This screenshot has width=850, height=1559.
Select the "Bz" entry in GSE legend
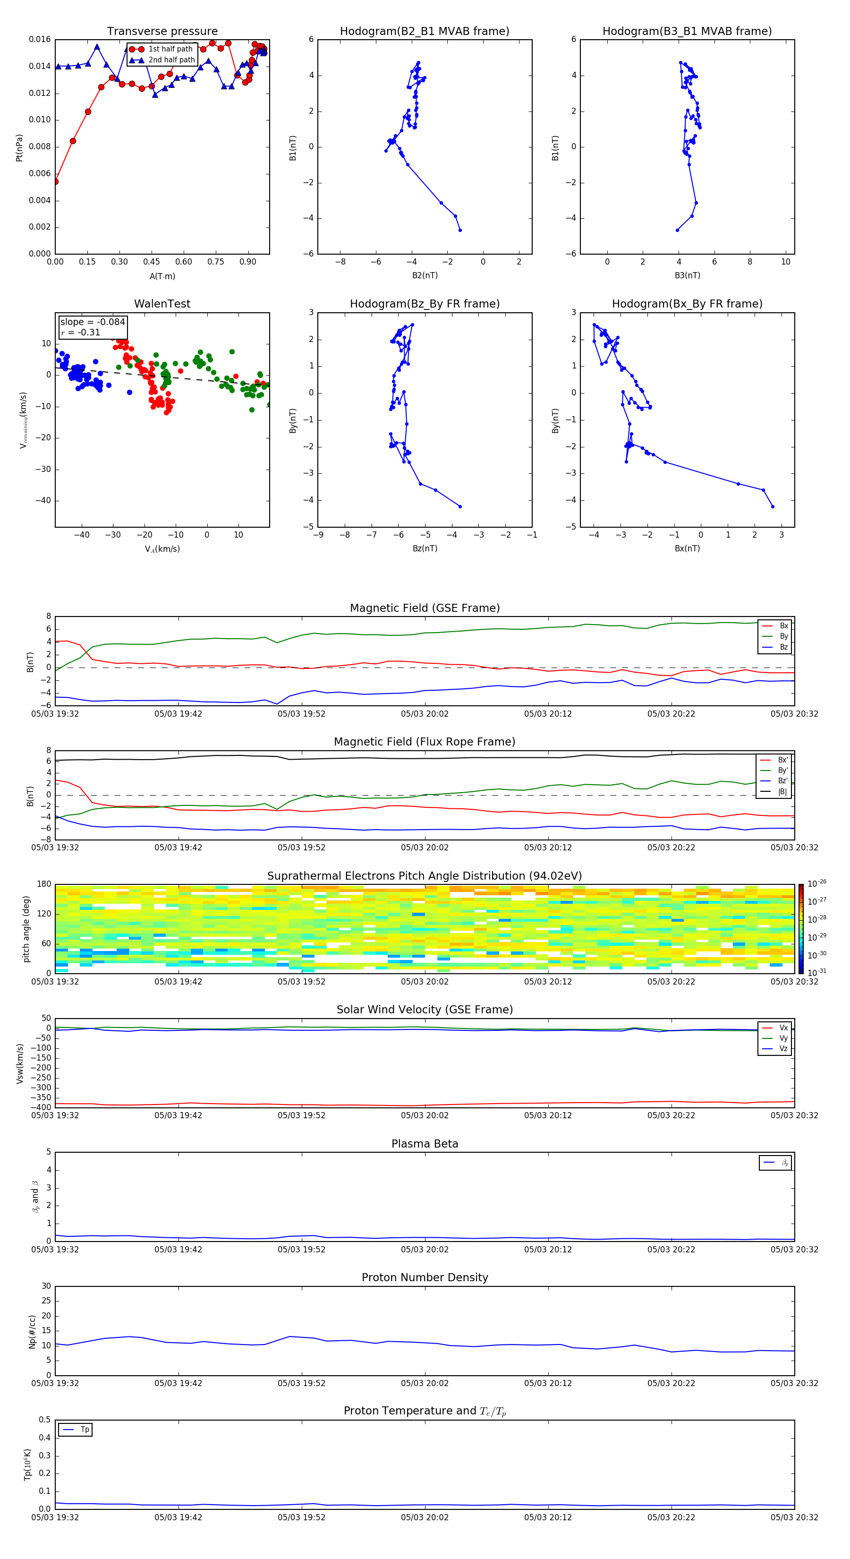(x=775, y=648)
